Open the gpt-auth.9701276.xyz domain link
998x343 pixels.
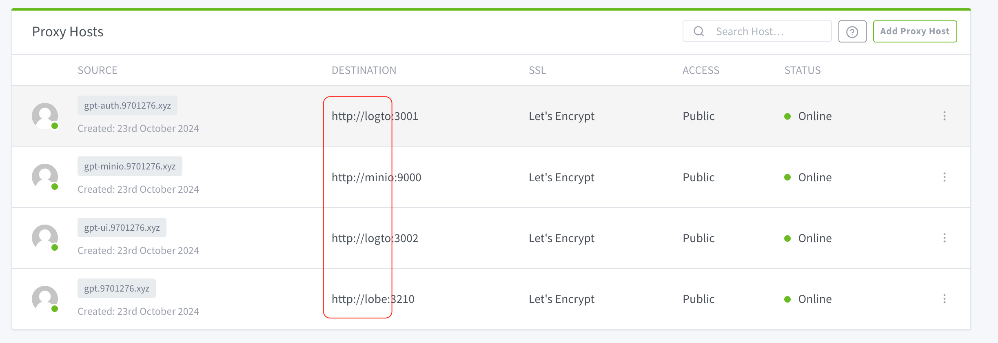[127, 105]
